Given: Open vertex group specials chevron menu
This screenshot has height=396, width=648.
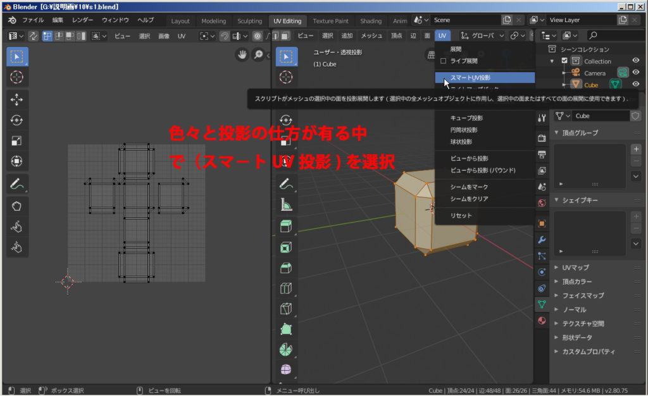Looking at the screenshot, I should point(635,176).
